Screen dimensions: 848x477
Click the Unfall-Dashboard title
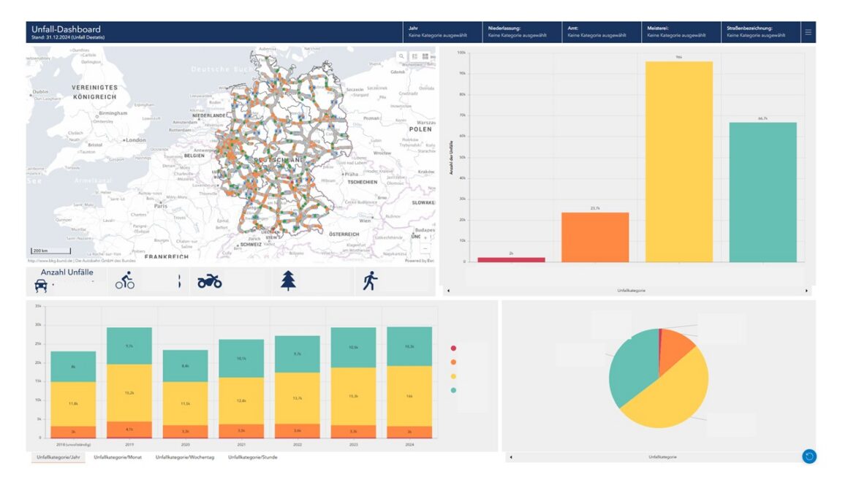click(x=66, y=29)
